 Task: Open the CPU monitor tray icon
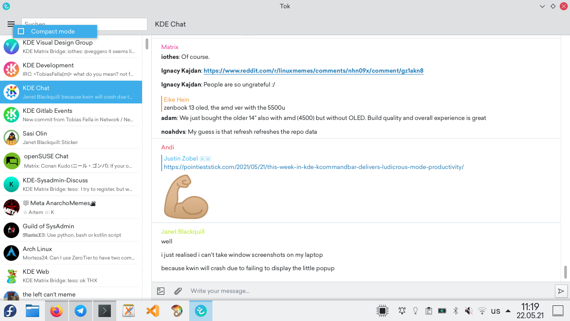[382, 311]
